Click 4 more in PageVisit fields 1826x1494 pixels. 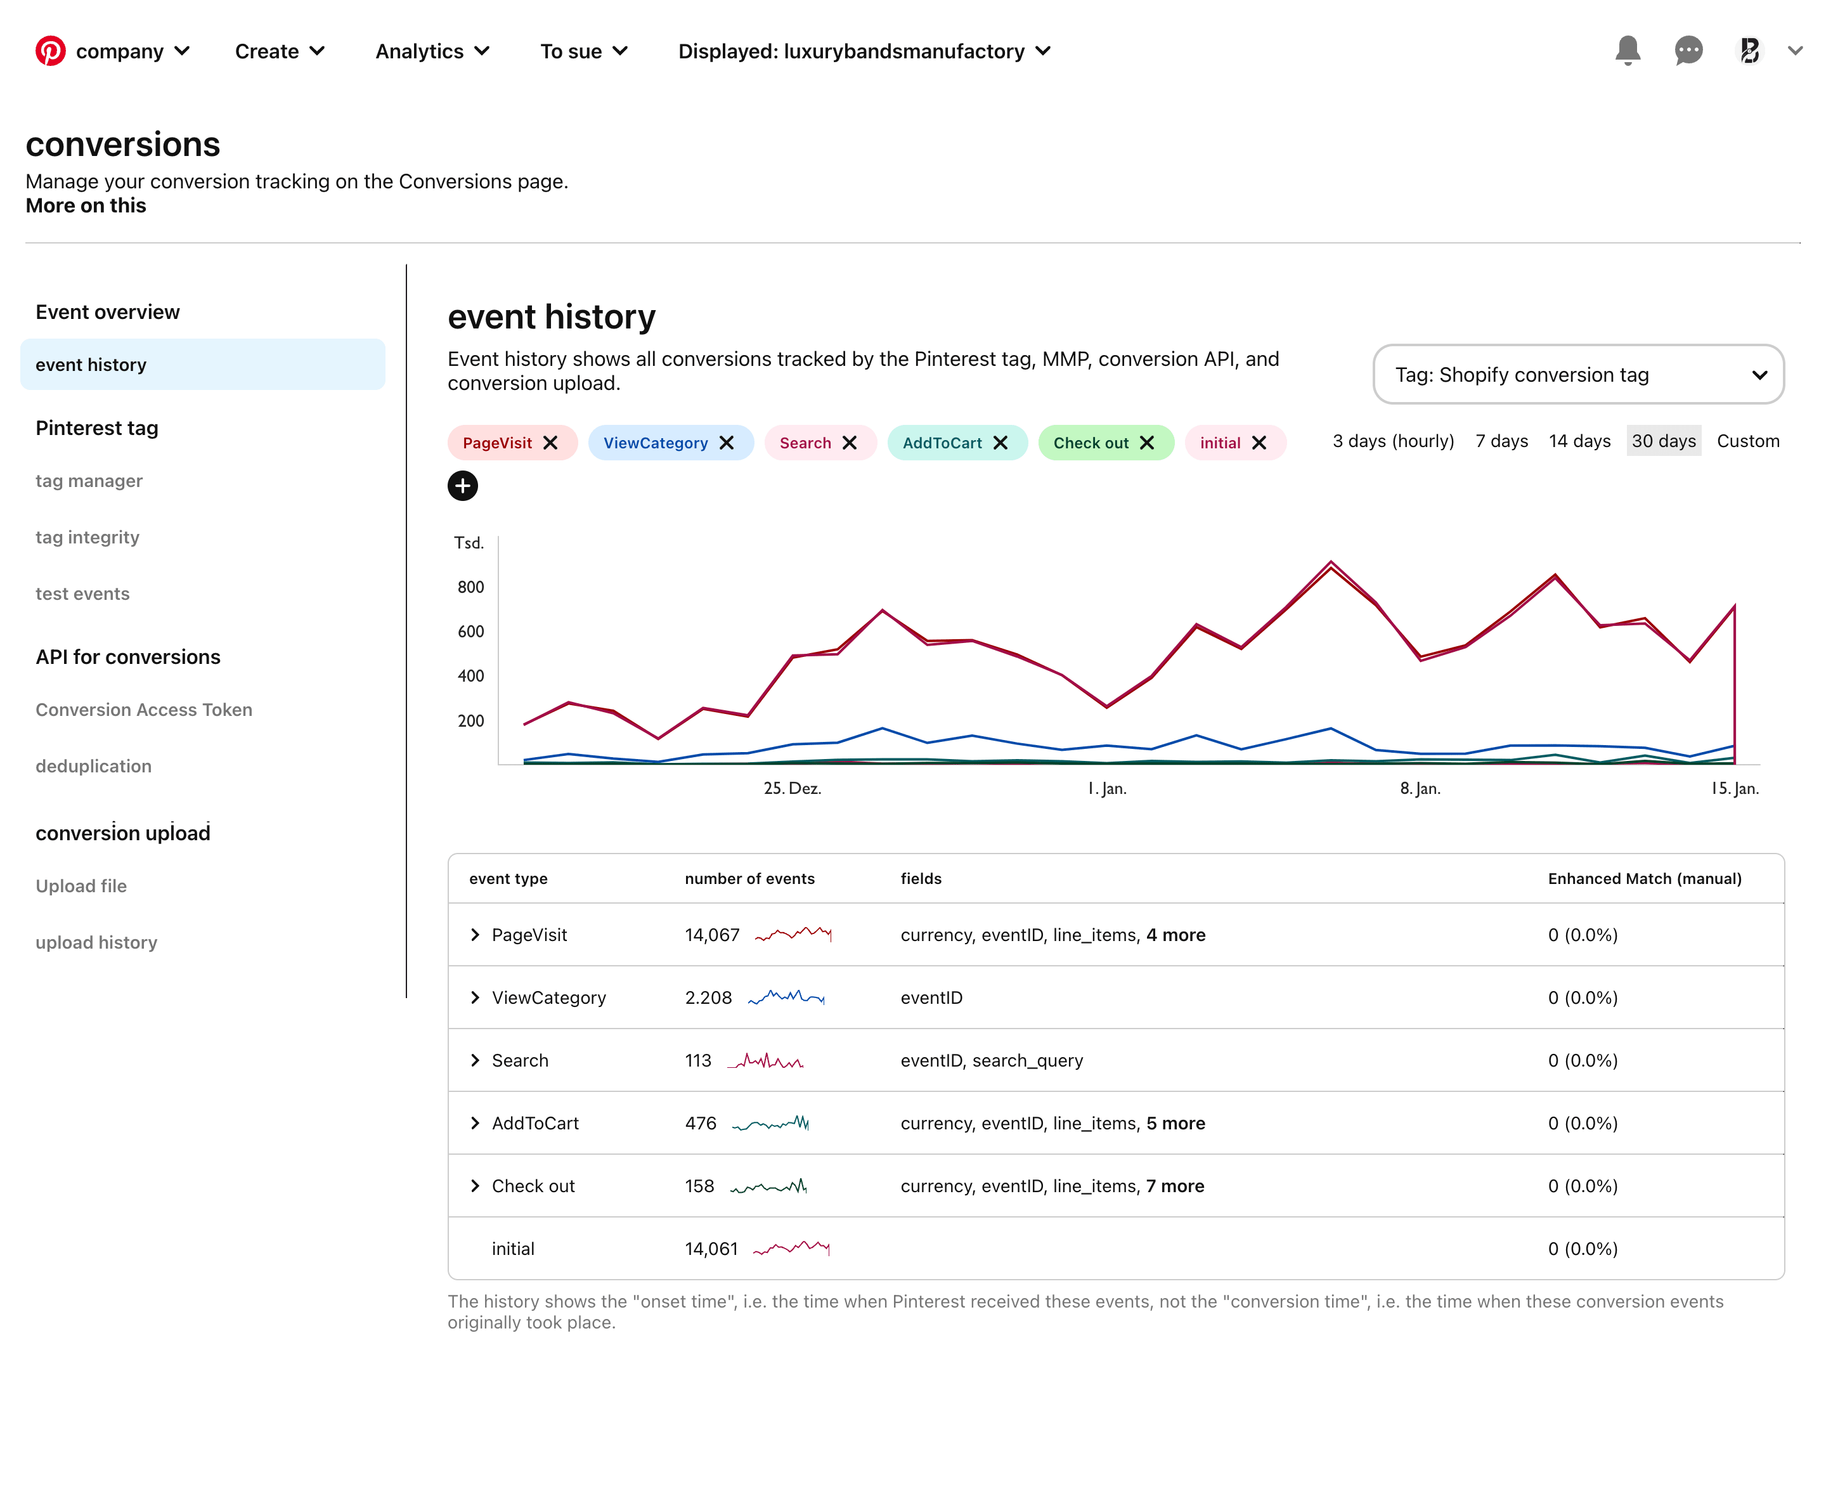point(1175,935)
